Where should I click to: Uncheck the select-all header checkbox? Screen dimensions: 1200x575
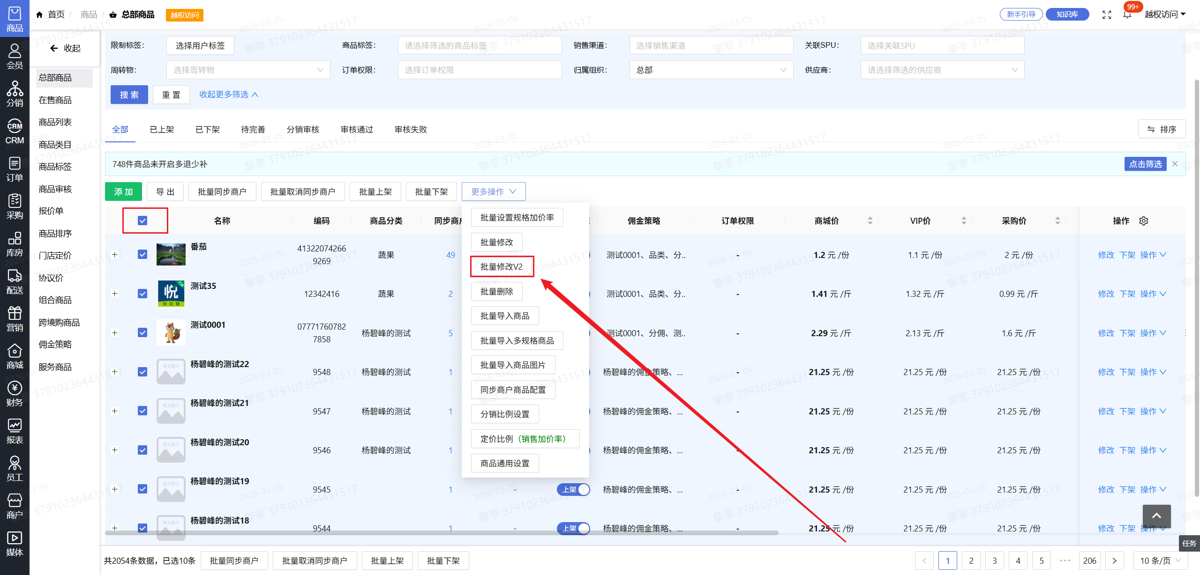142,221
